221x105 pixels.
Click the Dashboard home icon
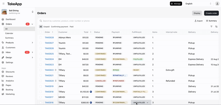(3, 19)
